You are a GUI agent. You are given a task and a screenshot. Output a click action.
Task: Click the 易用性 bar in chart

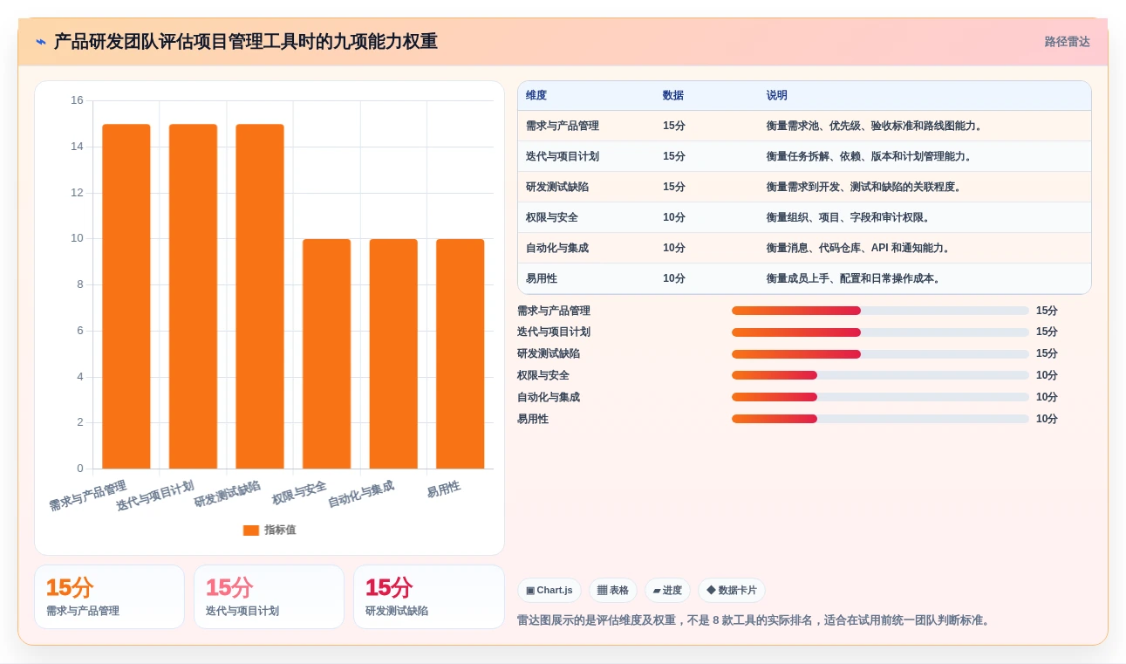tap(460, 353)
